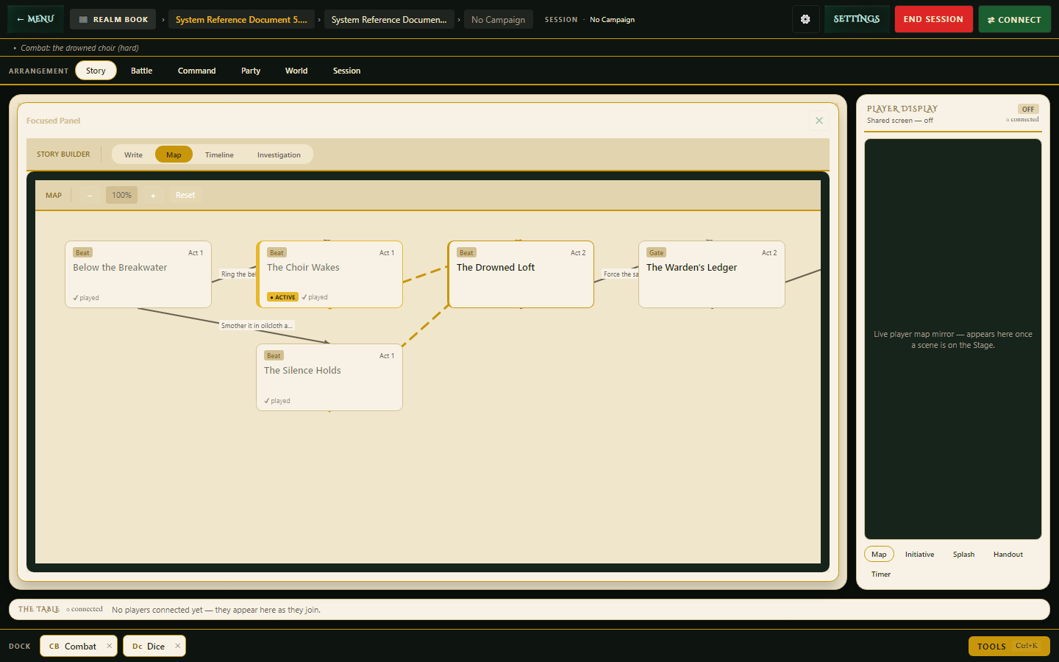Select Splash in Player Display
This screenshot has width=1059, height=662.
click(x=963, y=554)
